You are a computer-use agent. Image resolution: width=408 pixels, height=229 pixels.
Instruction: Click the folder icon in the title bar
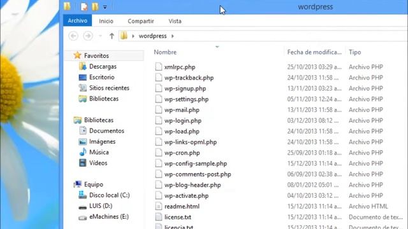click(x=67, y=6)
